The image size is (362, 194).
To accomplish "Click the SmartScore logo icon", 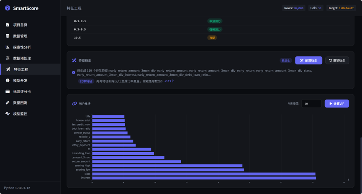I will [x=8, y=8].
